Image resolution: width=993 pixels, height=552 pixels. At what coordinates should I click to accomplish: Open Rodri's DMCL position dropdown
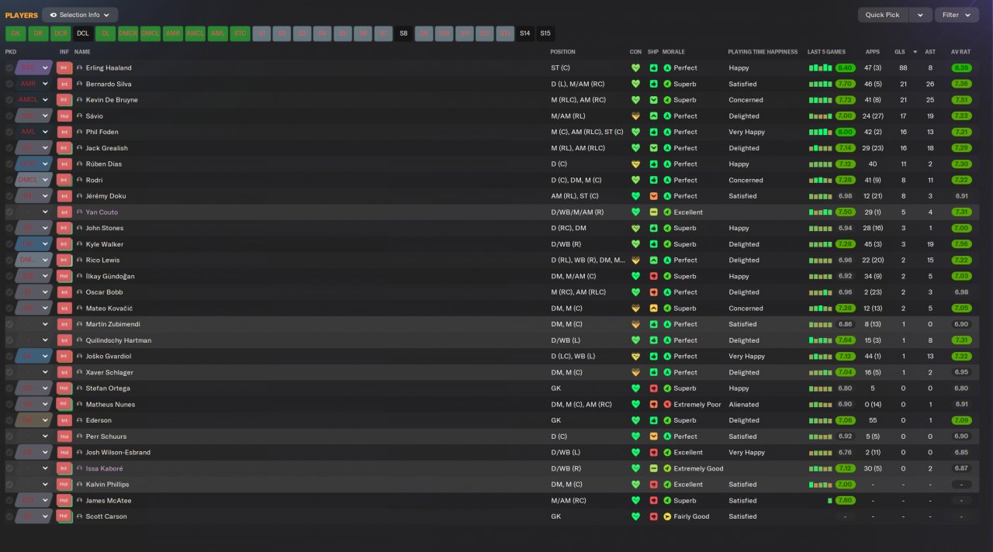pos(33,181)
